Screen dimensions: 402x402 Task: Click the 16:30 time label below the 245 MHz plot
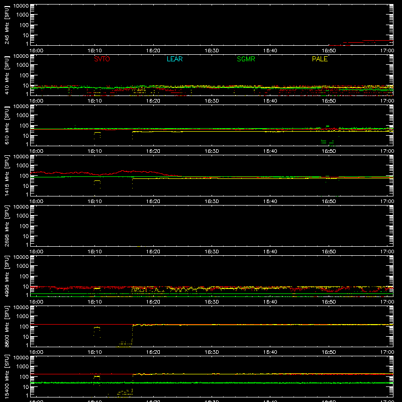click(212, 51)
